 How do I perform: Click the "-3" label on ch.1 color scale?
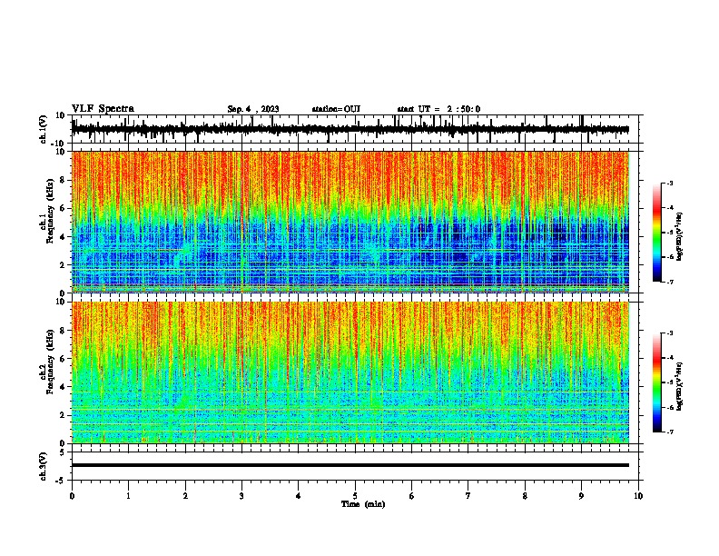(670, 184)
